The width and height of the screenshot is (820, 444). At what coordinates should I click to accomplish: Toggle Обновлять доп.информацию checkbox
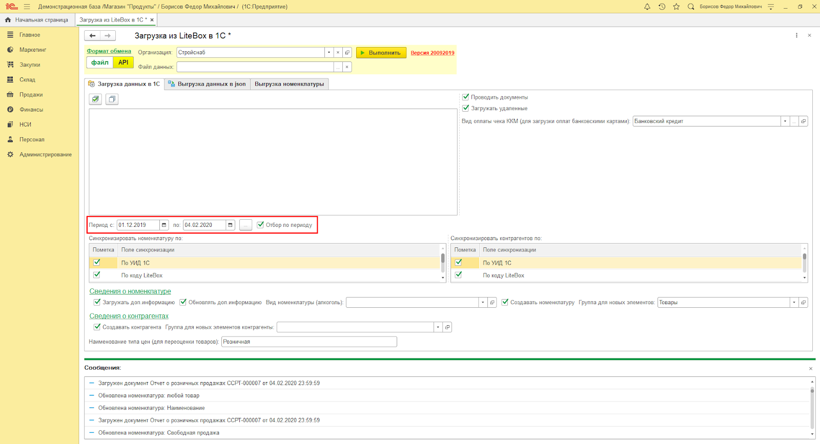[x=183, y=302]
